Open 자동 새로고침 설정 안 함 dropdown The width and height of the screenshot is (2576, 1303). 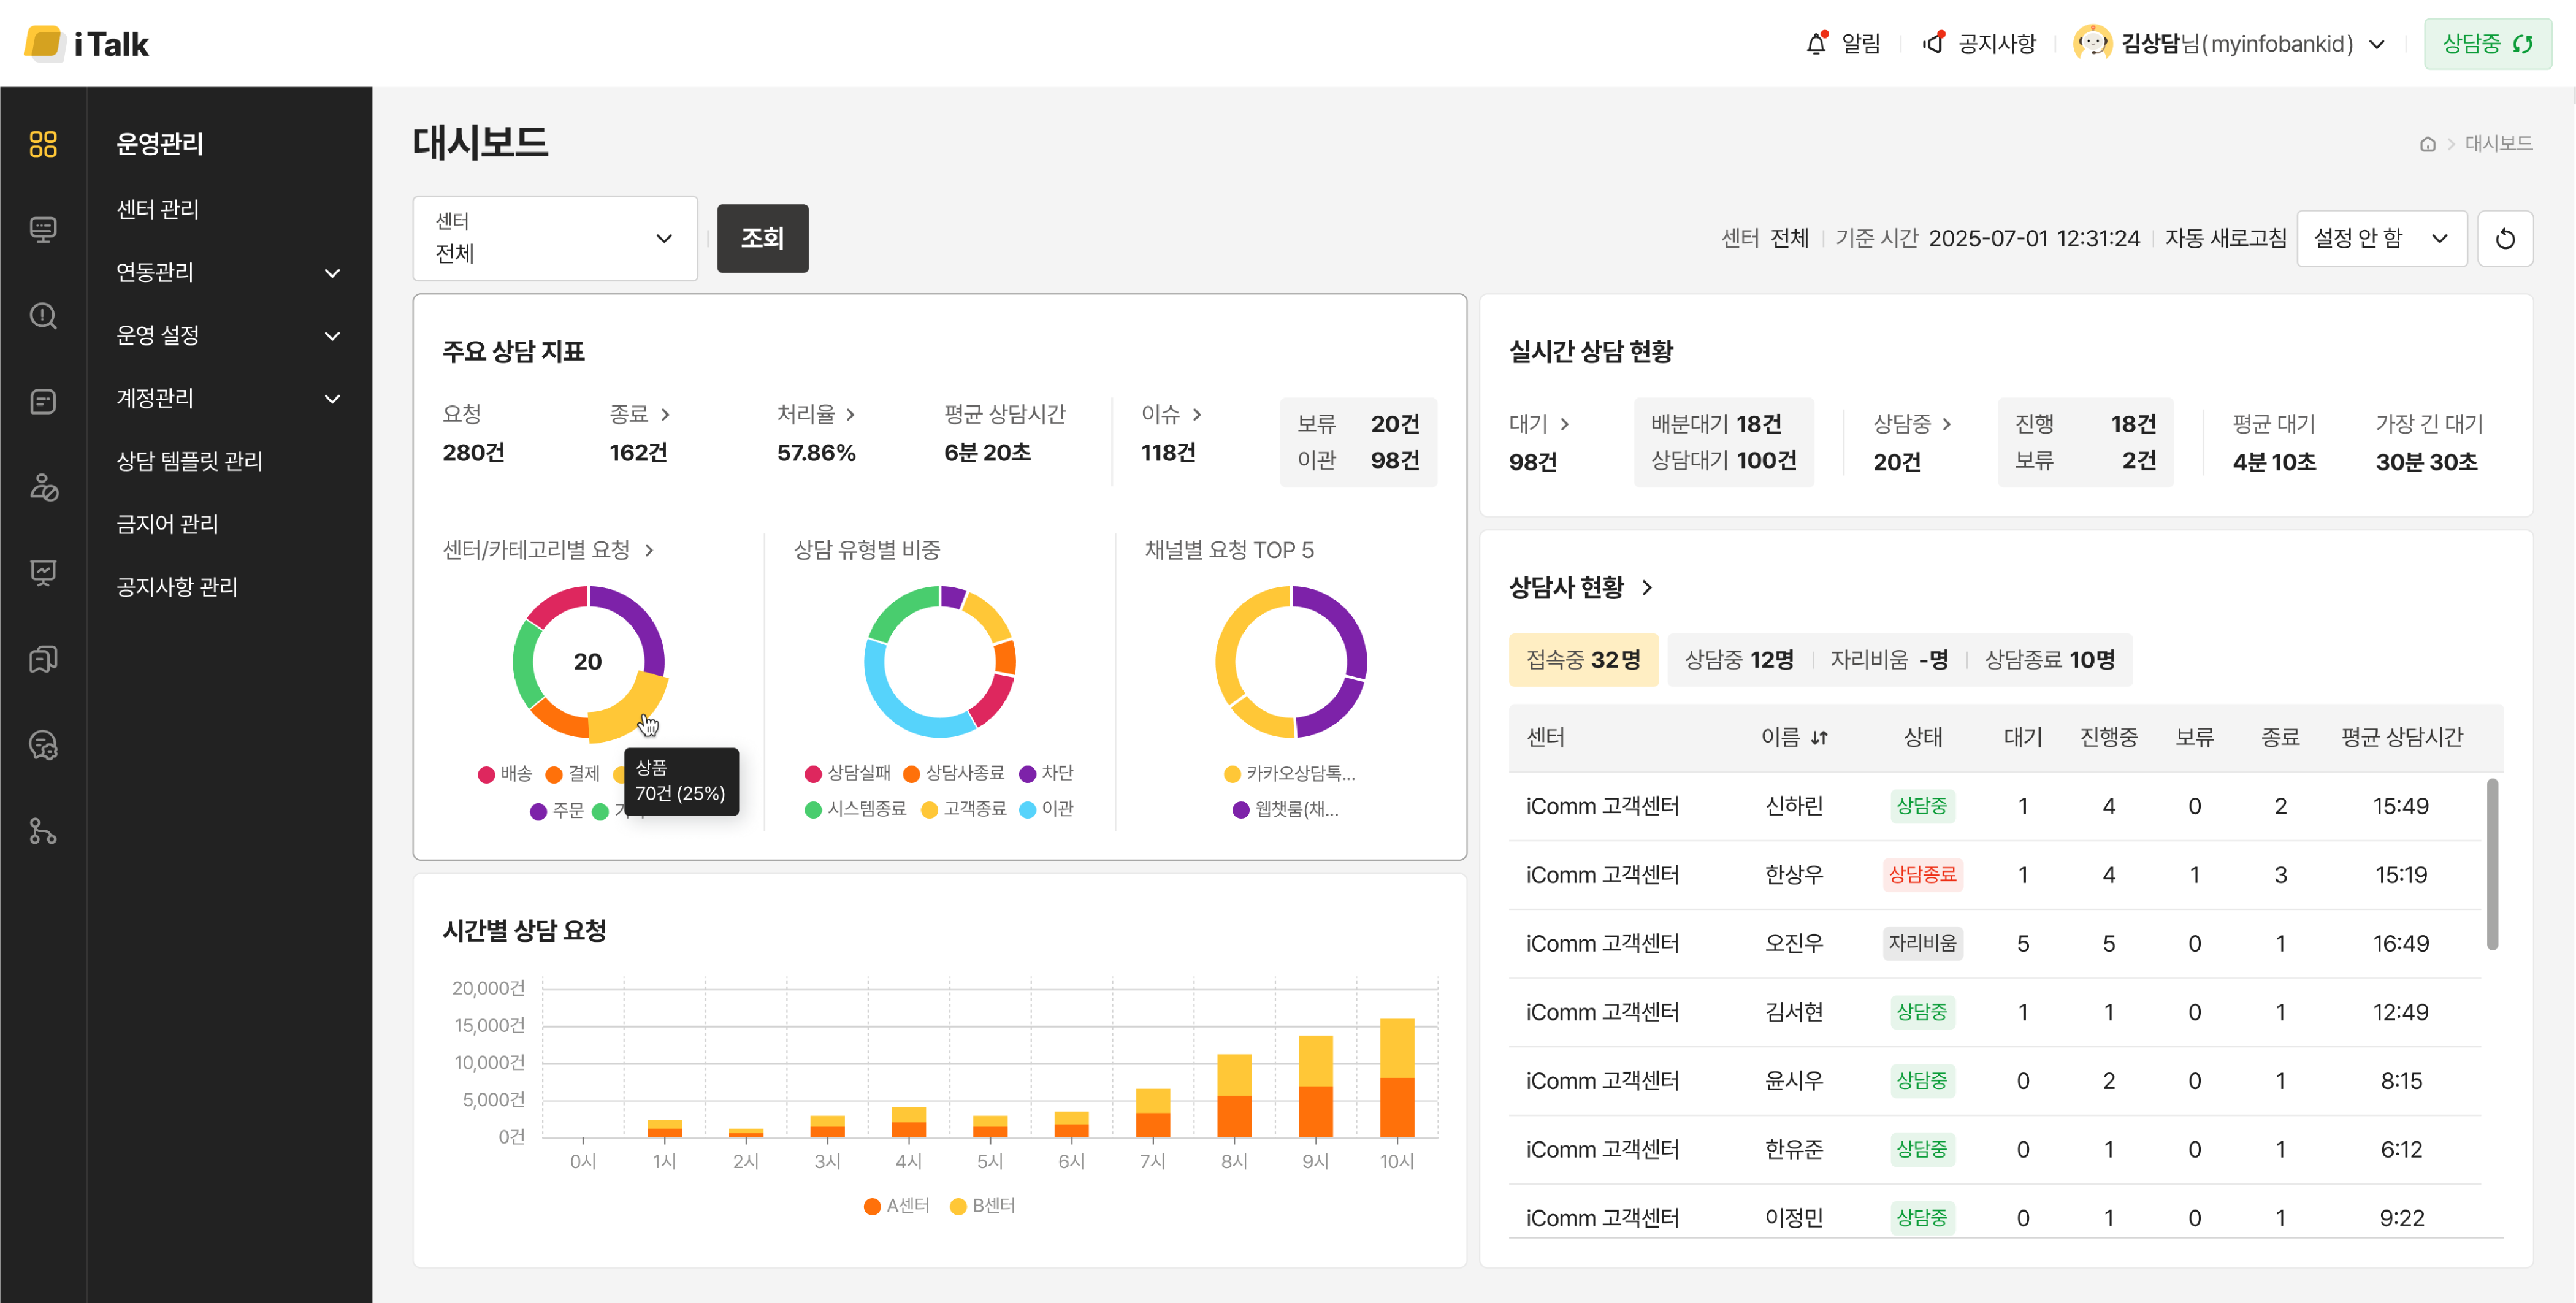(2382, 239)
